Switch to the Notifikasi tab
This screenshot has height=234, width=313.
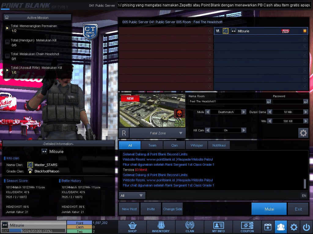(219, 145)
